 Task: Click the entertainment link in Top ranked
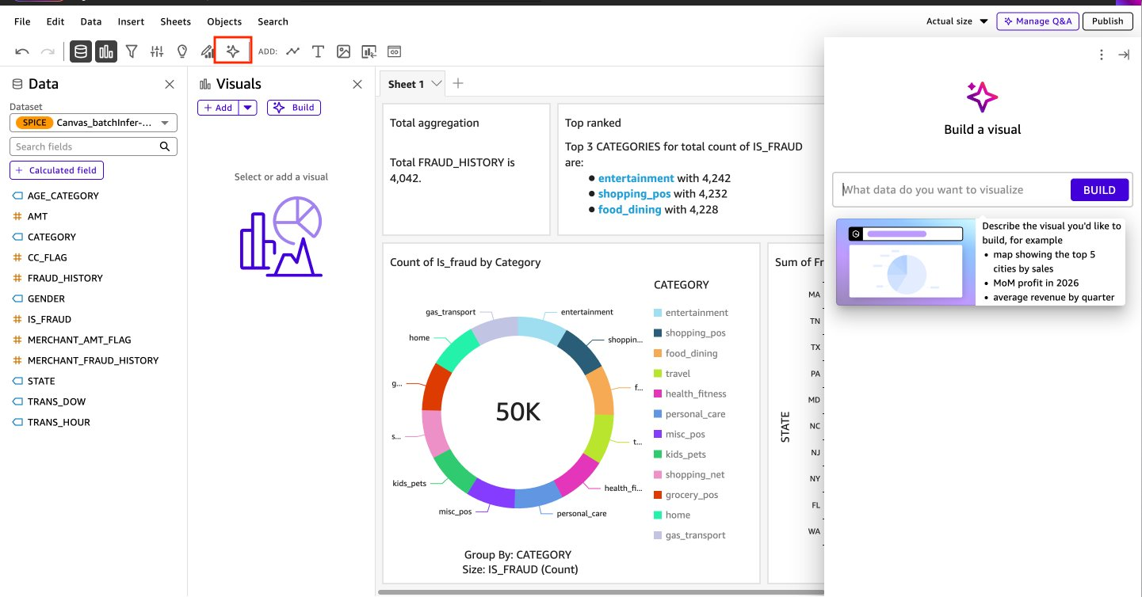tap(636, 178)
